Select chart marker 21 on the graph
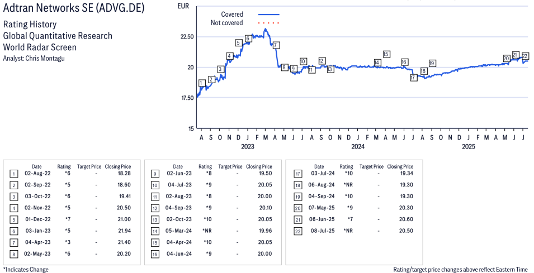Image resolution: width=534 pixels, height=273 pixels. point(516,55)
